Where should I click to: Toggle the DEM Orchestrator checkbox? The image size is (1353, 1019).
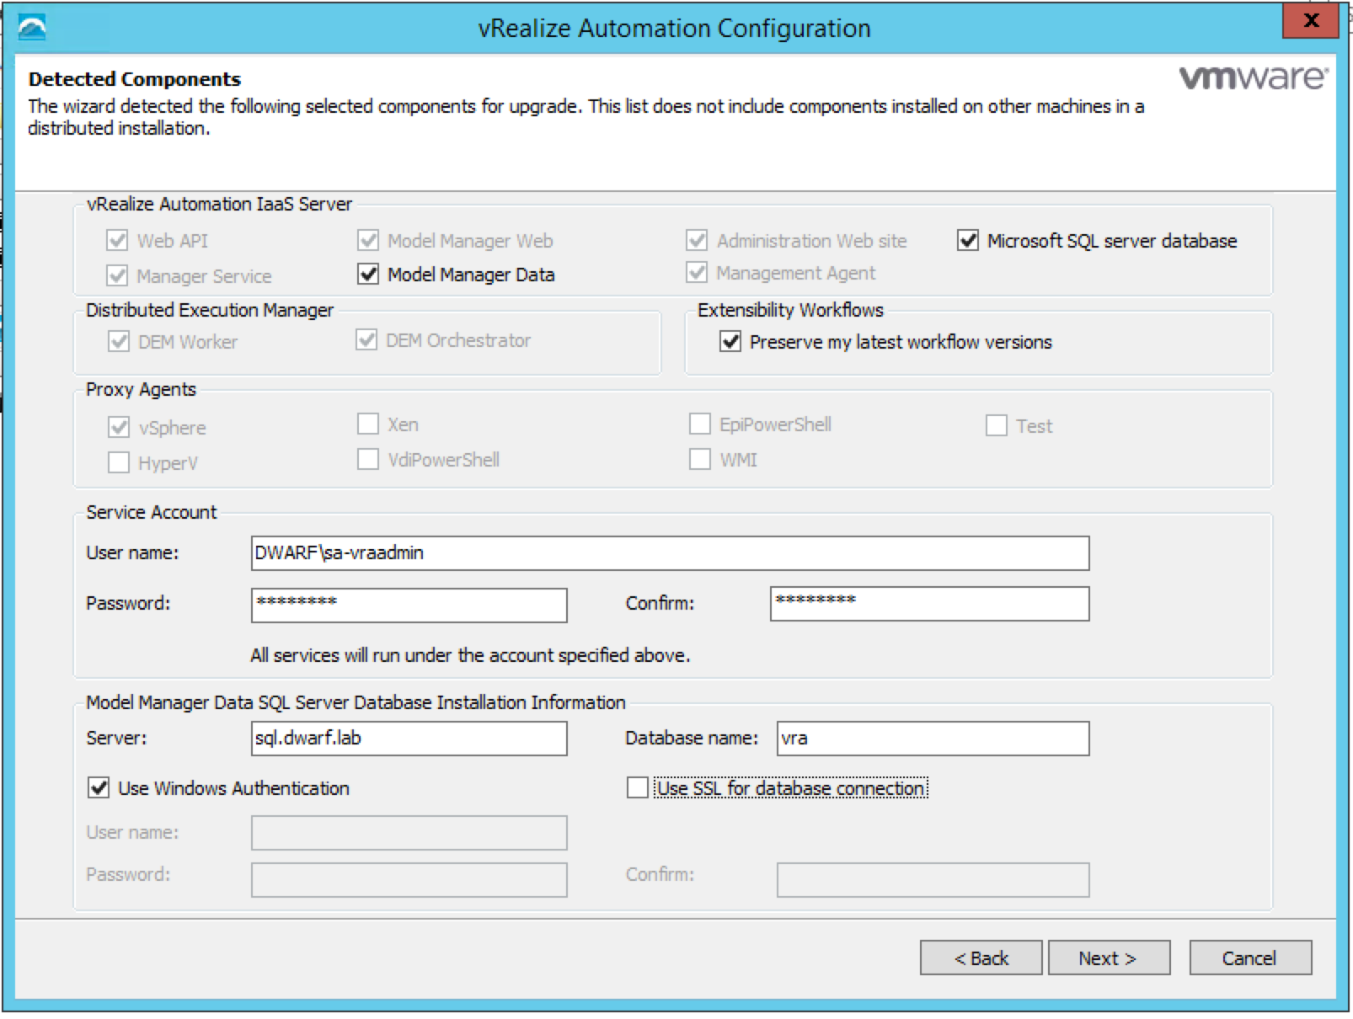coord(366,340)
